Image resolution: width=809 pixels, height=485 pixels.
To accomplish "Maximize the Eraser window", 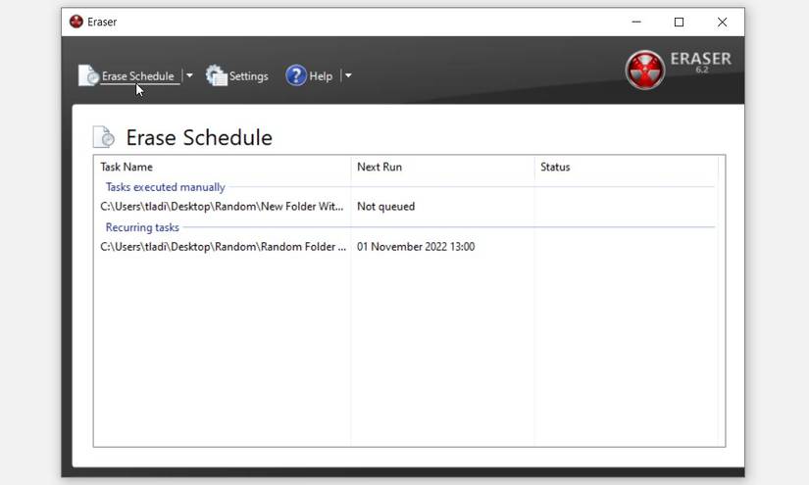I will point(679,22).
